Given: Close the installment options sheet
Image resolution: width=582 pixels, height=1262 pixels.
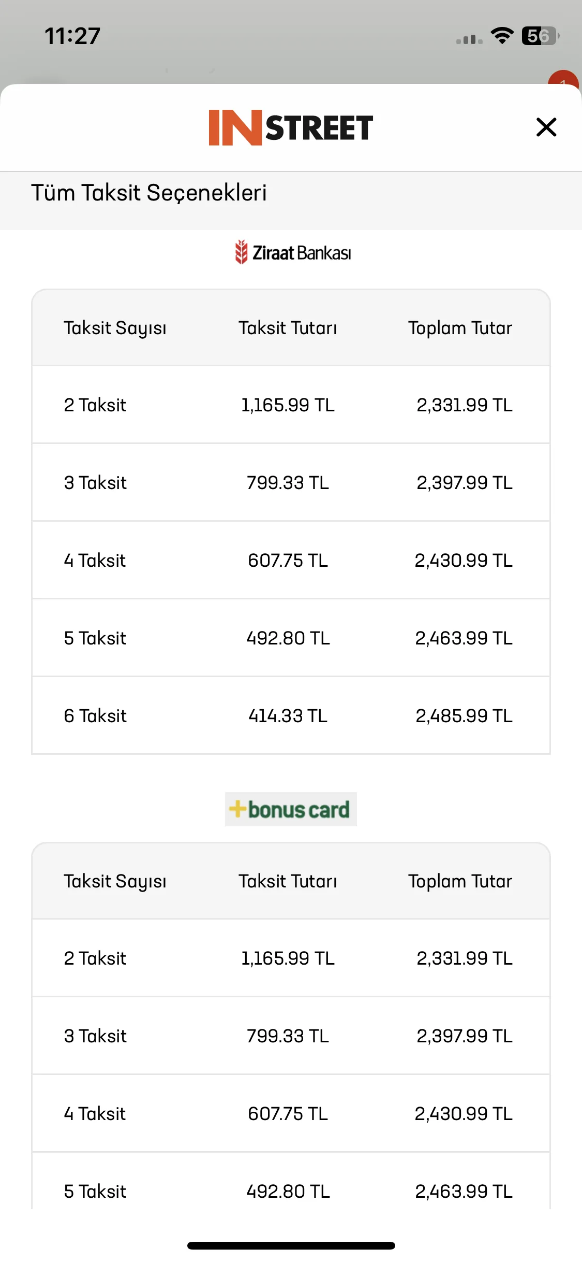Looking at the screenshot, I should click(x=546, y=127).
